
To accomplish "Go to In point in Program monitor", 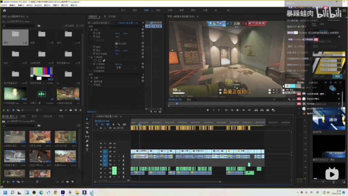I will pos(226,110).
